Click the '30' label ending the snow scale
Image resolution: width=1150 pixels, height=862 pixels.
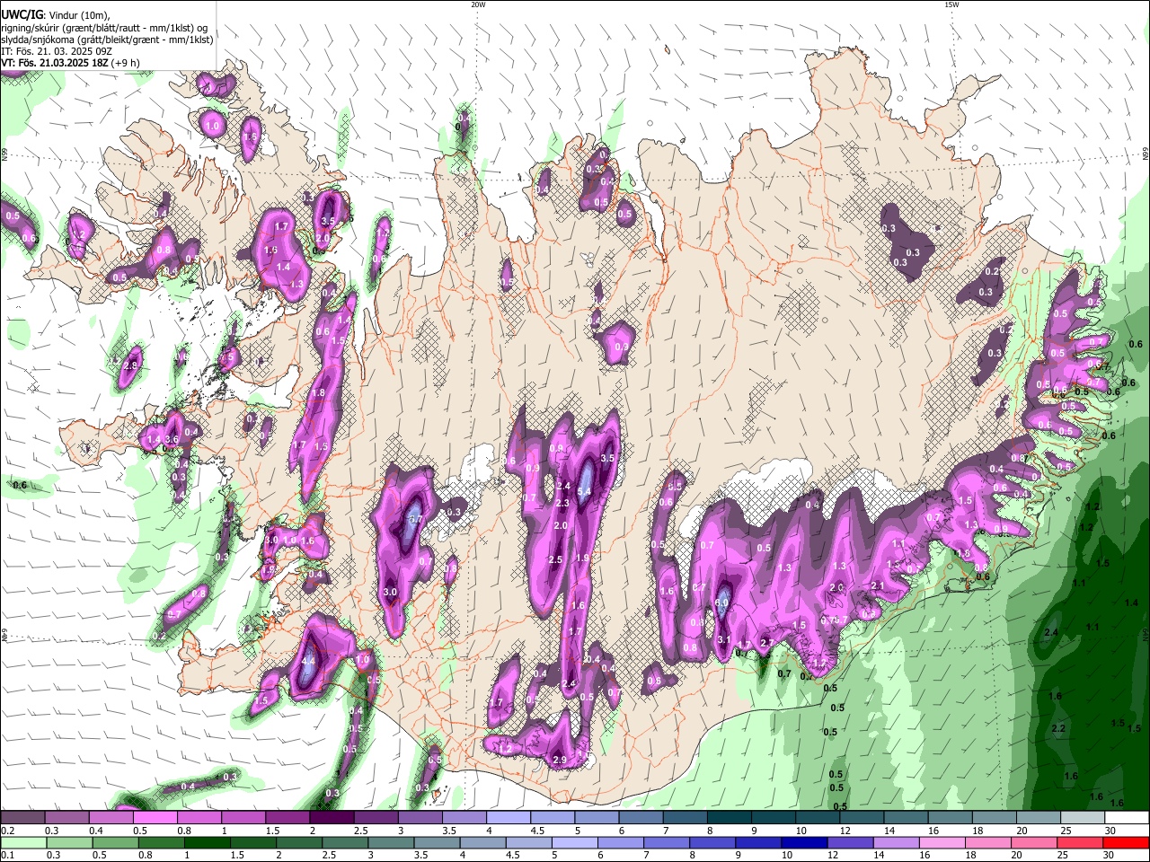pos(1110,831)
